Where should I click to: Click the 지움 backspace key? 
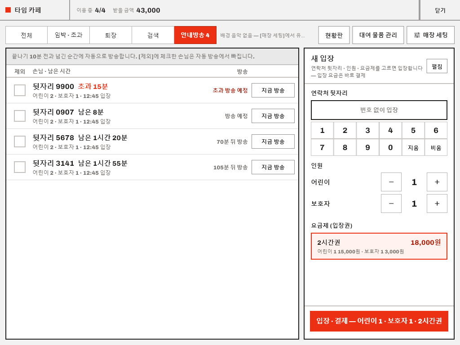coord(413,147)
